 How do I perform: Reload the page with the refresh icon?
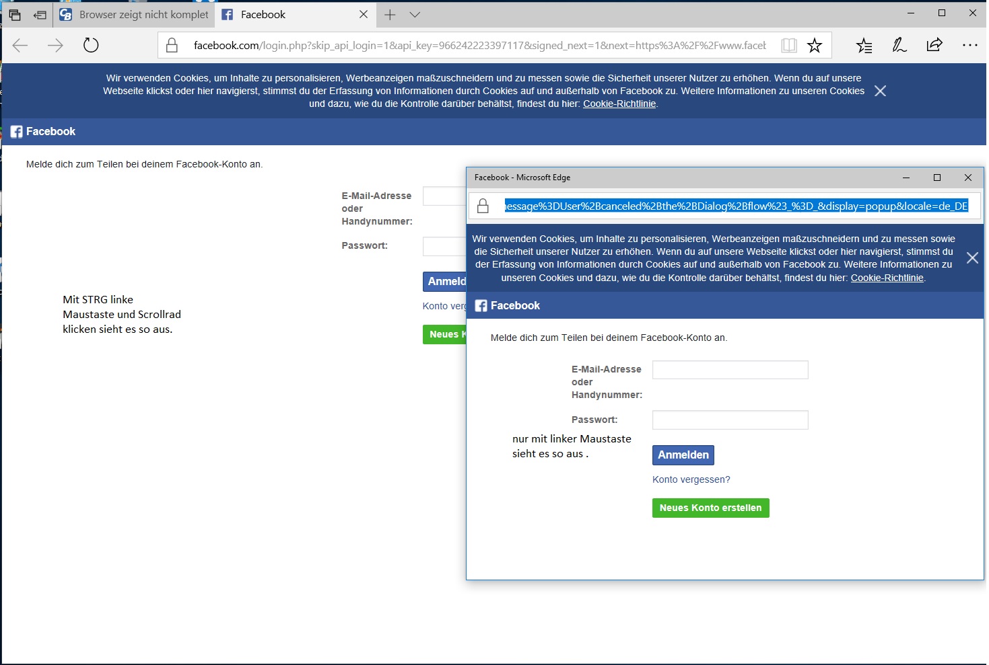(91, 45)
